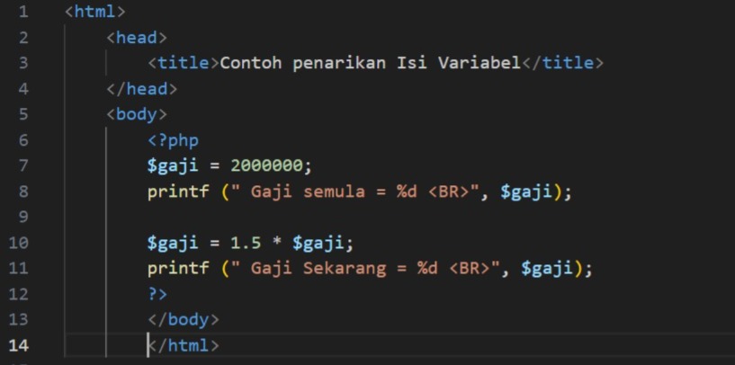Viewport: 735px width, 365px height.
Task: Click line number 7 in the gutter
Action: tap(22, 165)
